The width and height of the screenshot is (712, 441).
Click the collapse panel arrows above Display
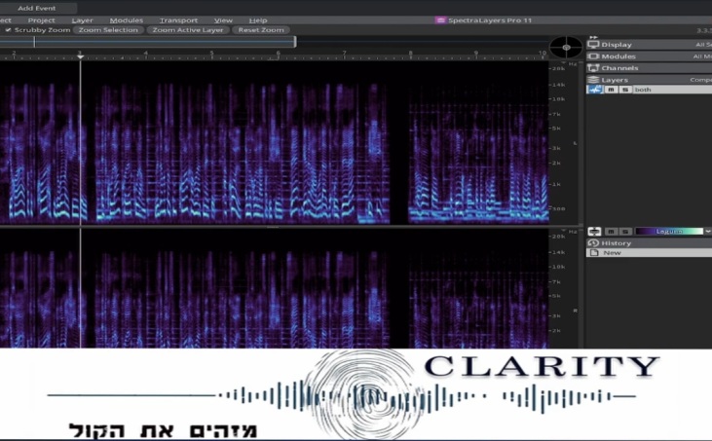pyautogui.click(x=593, y=36)
